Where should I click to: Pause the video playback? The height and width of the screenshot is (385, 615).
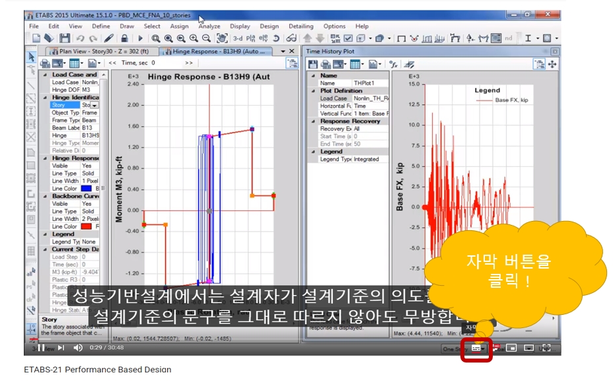click(41, 348)
